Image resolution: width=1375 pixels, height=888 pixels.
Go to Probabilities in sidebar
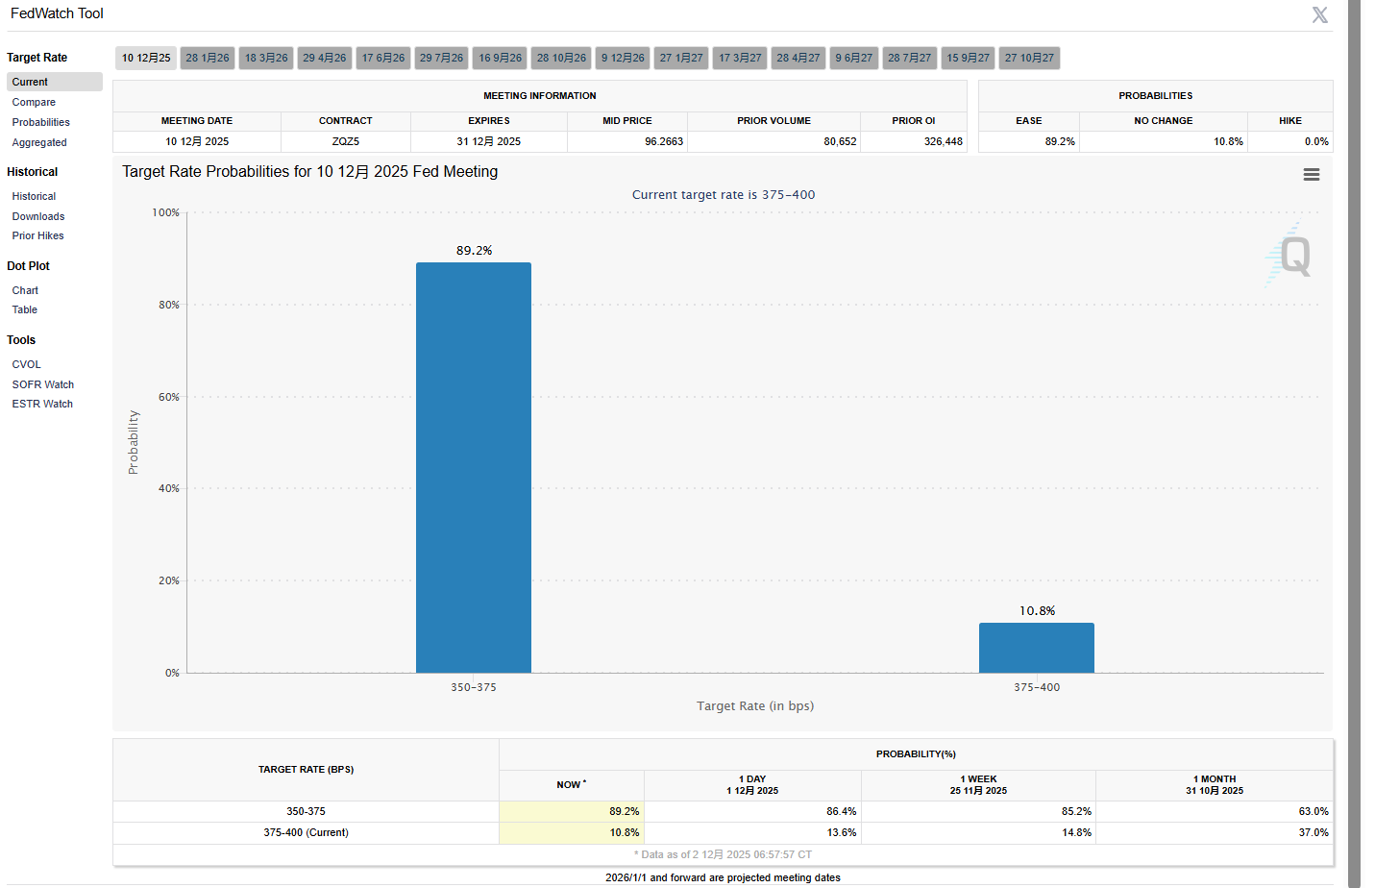click(x=40, y=122)
